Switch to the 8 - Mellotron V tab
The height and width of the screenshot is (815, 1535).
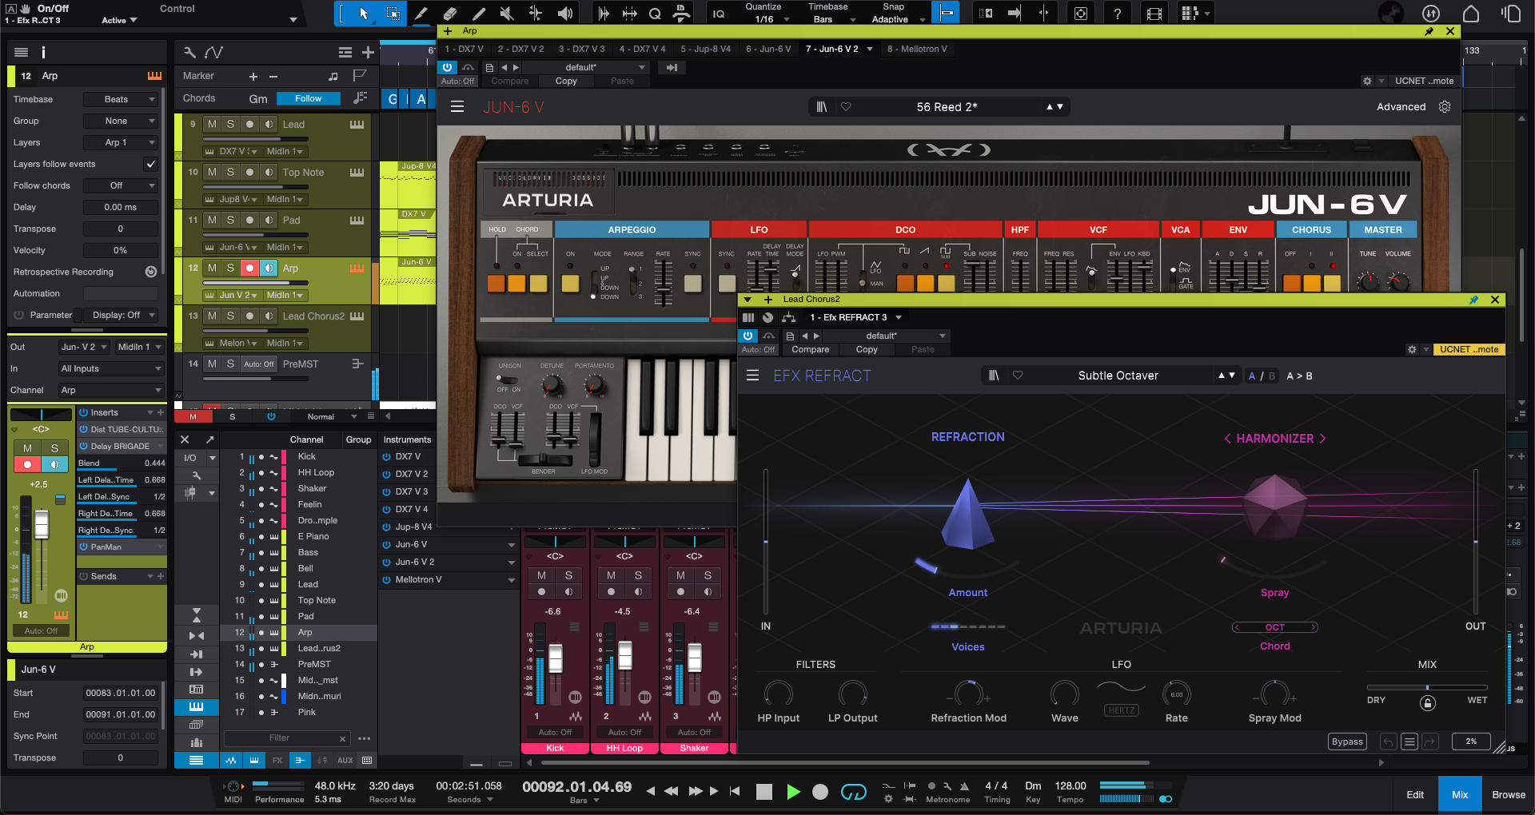[917, 49]
